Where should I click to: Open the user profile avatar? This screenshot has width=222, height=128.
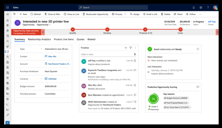215,8
